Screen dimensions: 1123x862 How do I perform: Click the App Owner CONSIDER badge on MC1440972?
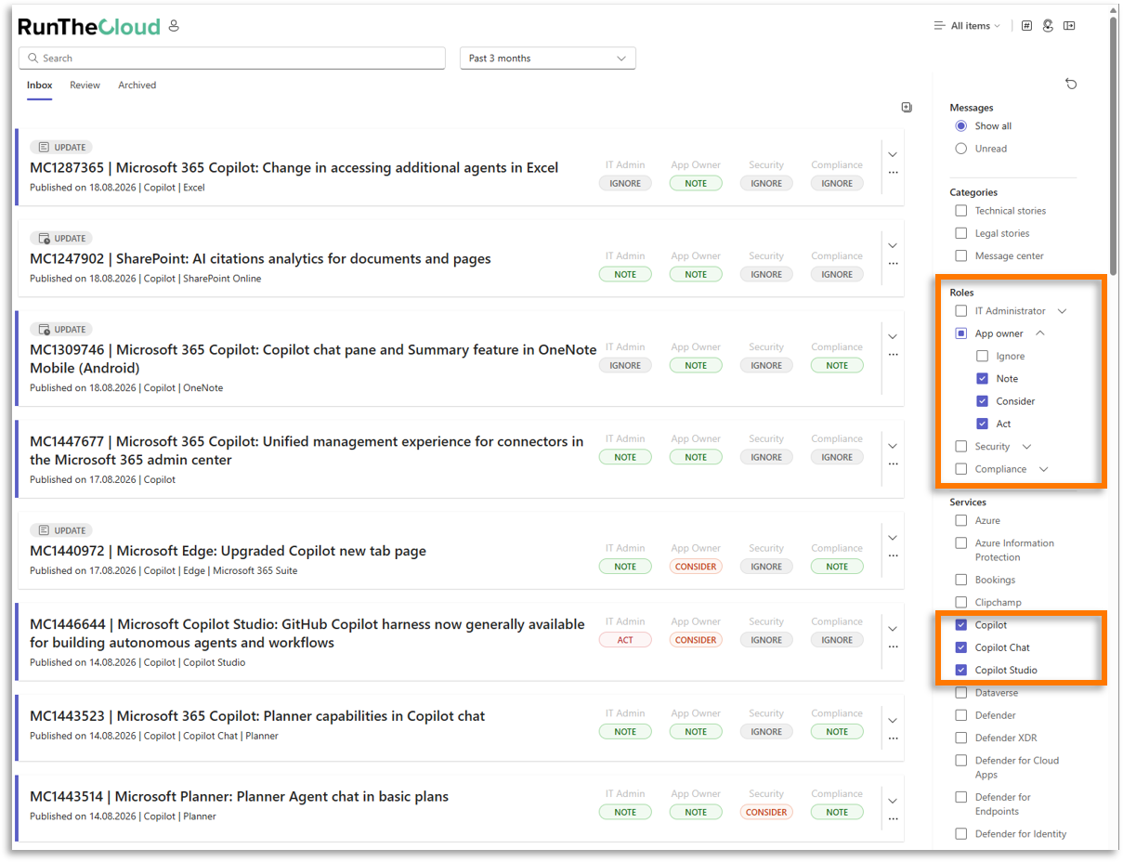pos(696,567)
